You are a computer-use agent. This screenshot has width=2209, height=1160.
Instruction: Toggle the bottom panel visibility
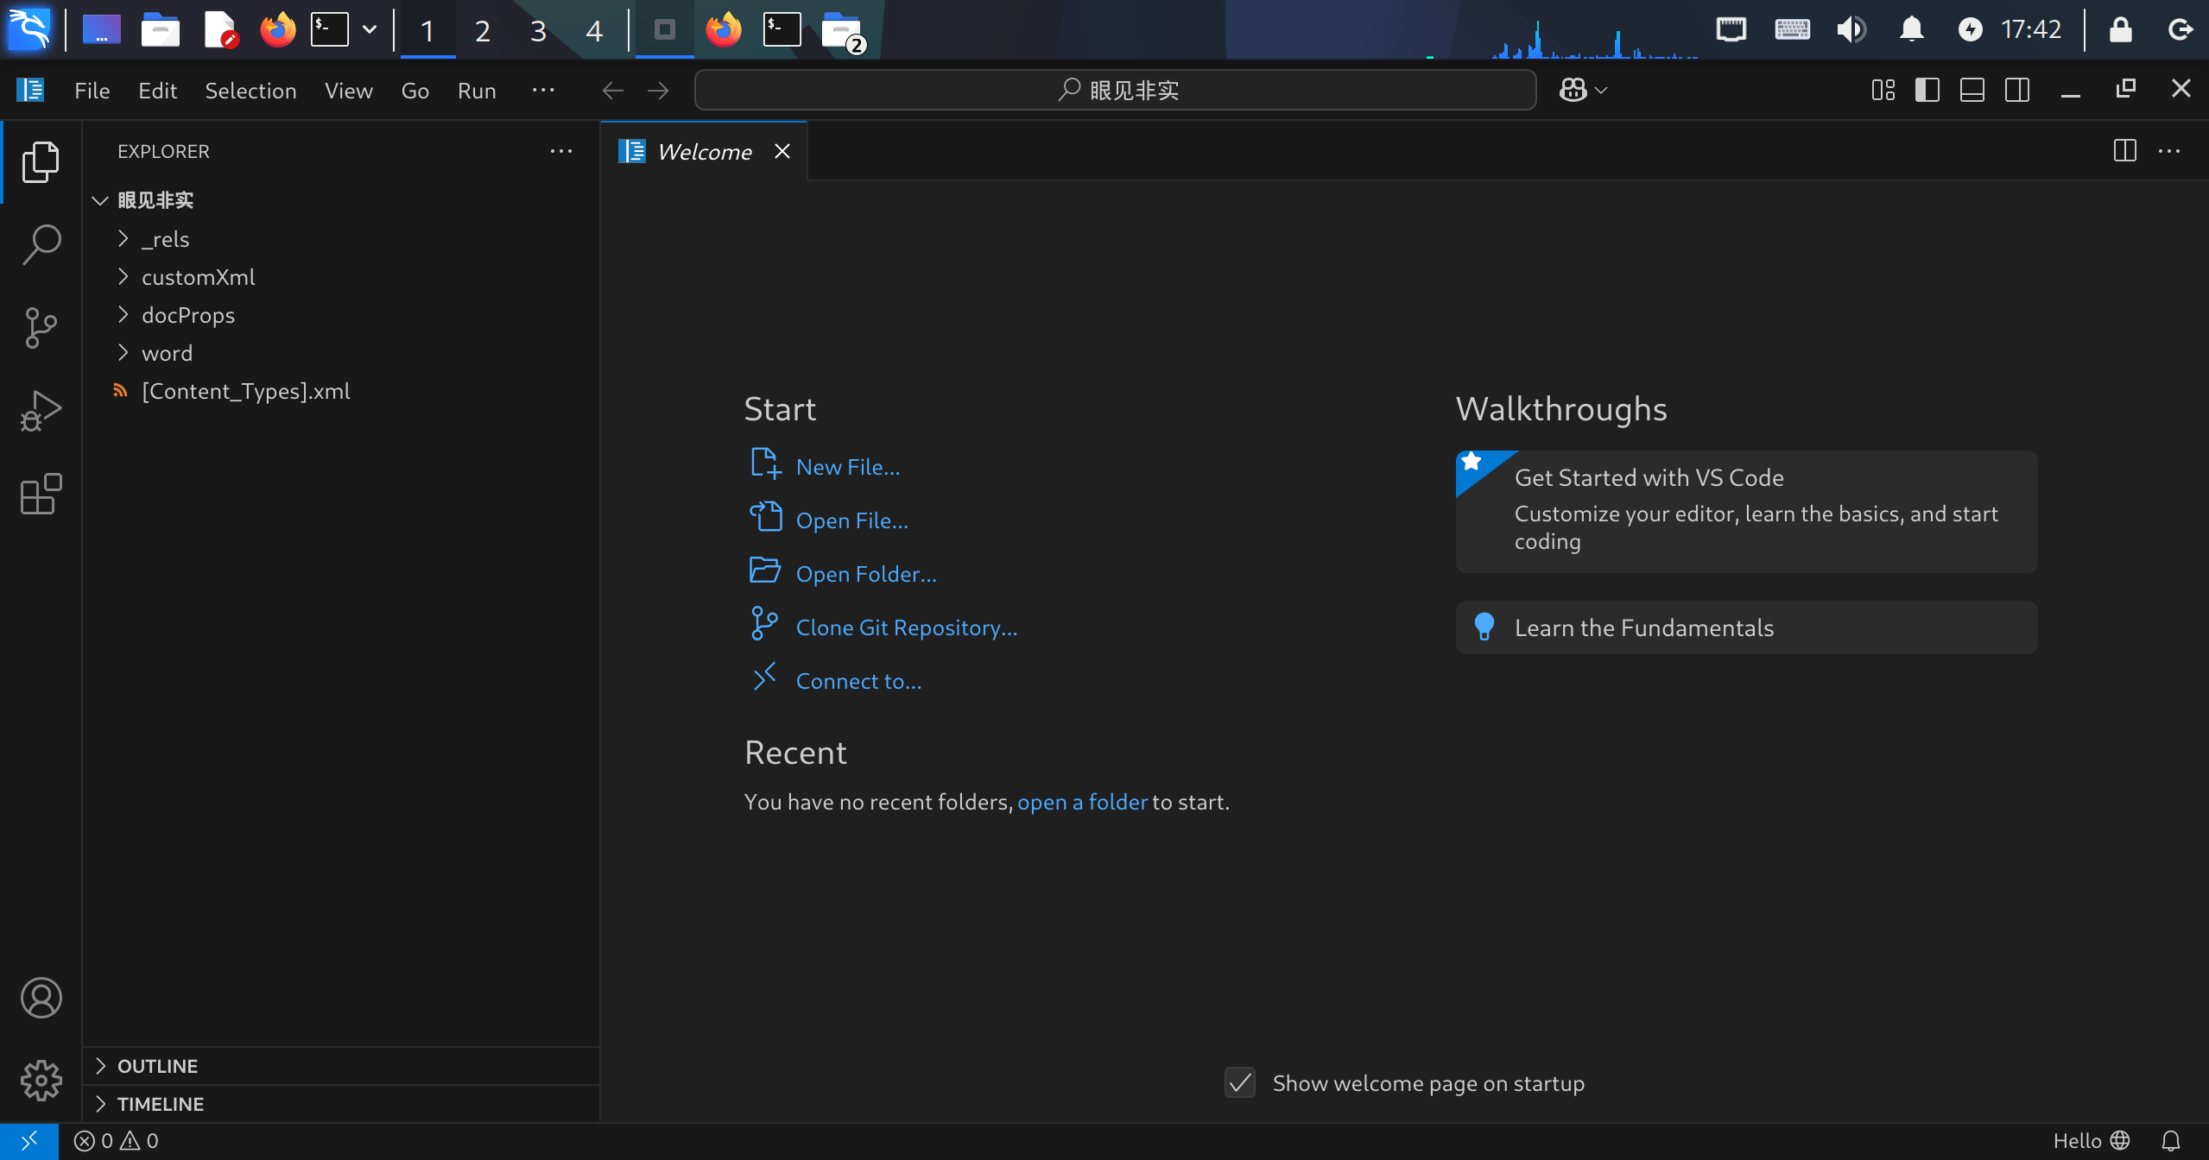[1972, 90]
